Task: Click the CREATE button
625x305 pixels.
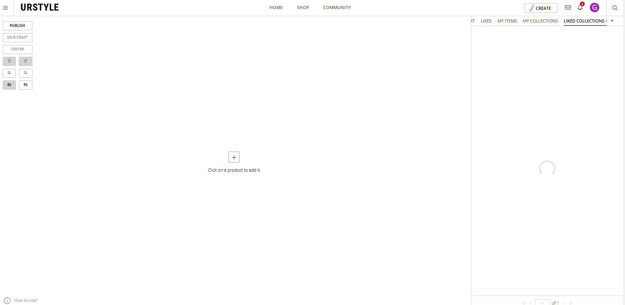Action: [x=541, y=8]
